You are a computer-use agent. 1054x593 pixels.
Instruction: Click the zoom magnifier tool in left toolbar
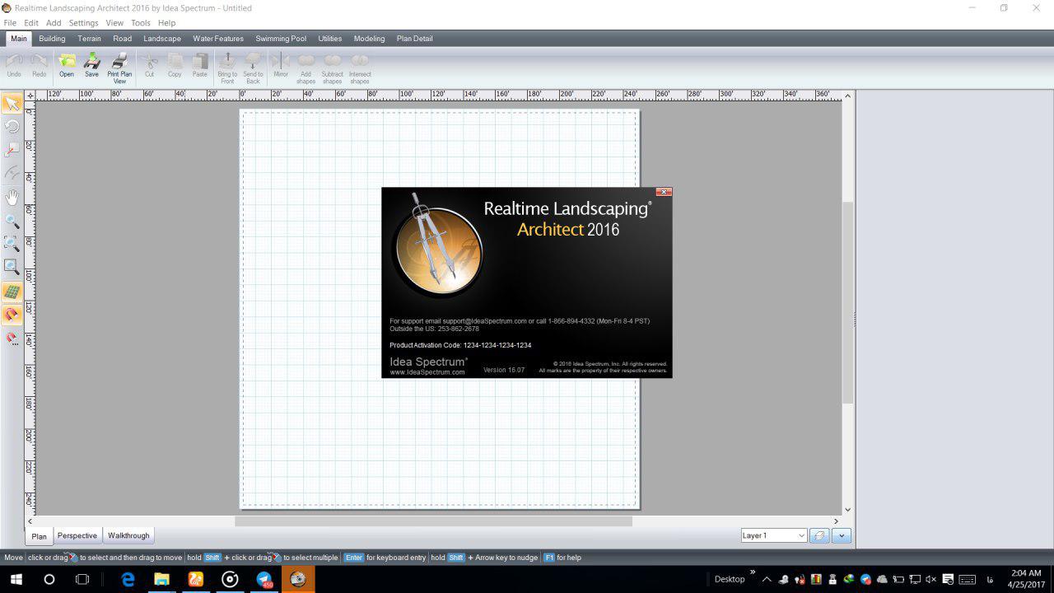point(12,222)
